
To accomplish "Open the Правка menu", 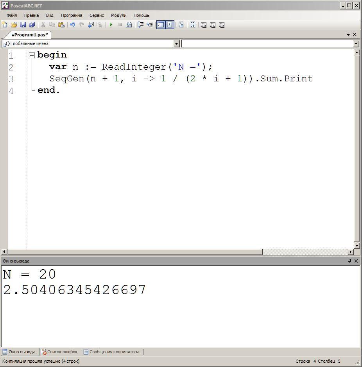I will 31,15.
